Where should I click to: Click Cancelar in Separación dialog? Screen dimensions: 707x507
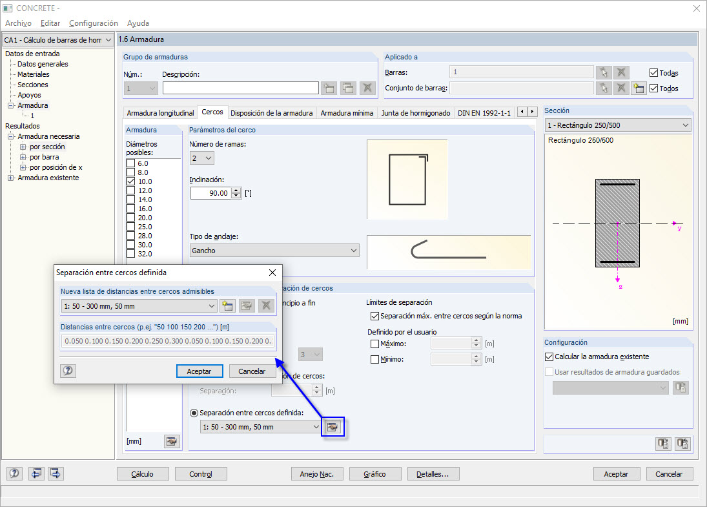tap(252, 371)
